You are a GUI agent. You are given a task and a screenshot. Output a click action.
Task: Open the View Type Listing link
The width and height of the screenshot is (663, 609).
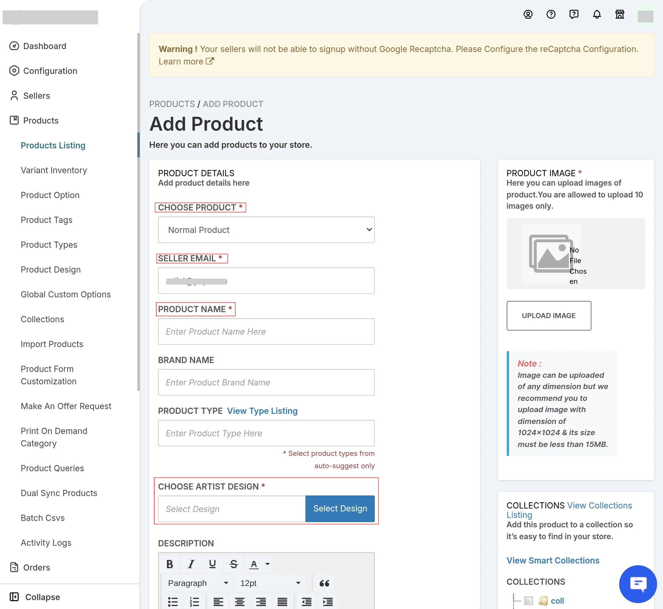coord(262,411)
